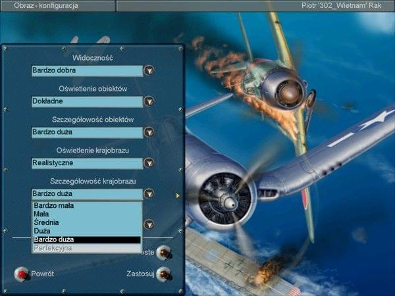Click the Oświetlenie krajobrazu field showing Realistyczne
This screenshot has height=296, width=395.
click(87, 163)
